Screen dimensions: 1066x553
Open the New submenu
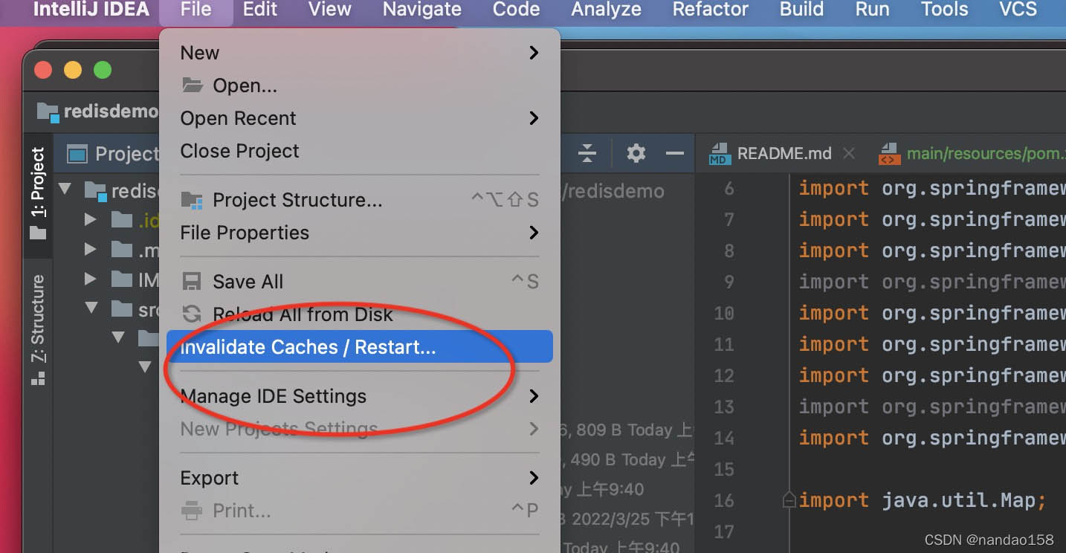click(360, 53)
